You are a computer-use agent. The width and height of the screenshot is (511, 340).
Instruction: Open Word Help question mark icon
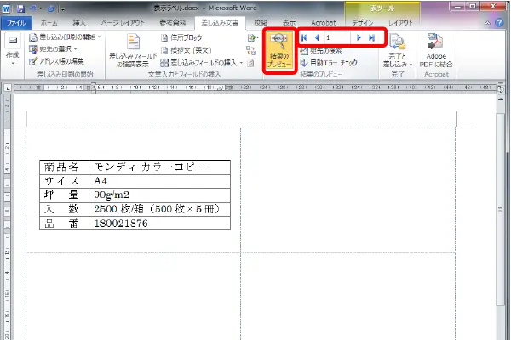[x=499, y=22]
